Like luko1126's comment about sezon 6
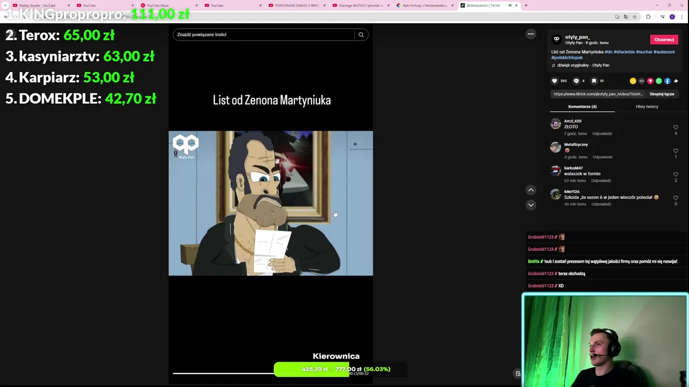 pyautogui.click(x=676, y=198)
